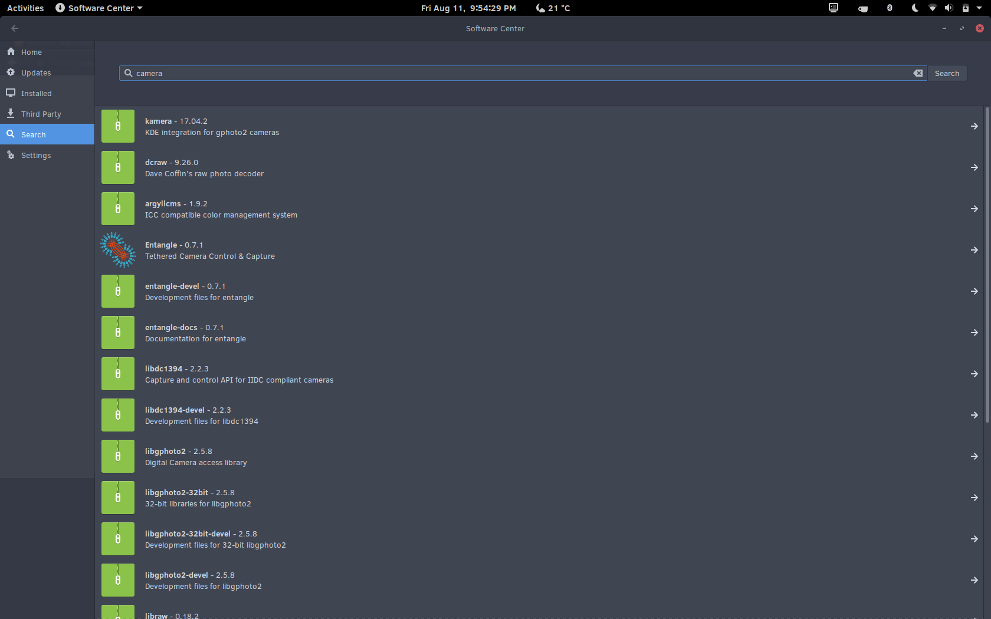Click 'Development files for entangle' text
This screenshot has width=991, height=619.
point(199,298)
